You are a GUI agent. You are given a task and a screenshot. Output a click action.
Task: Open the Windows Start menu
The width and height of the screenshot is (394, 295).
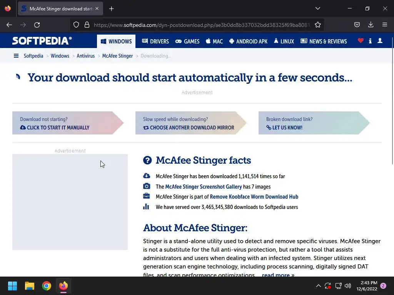pyautogui.click(x=12, y=286)
